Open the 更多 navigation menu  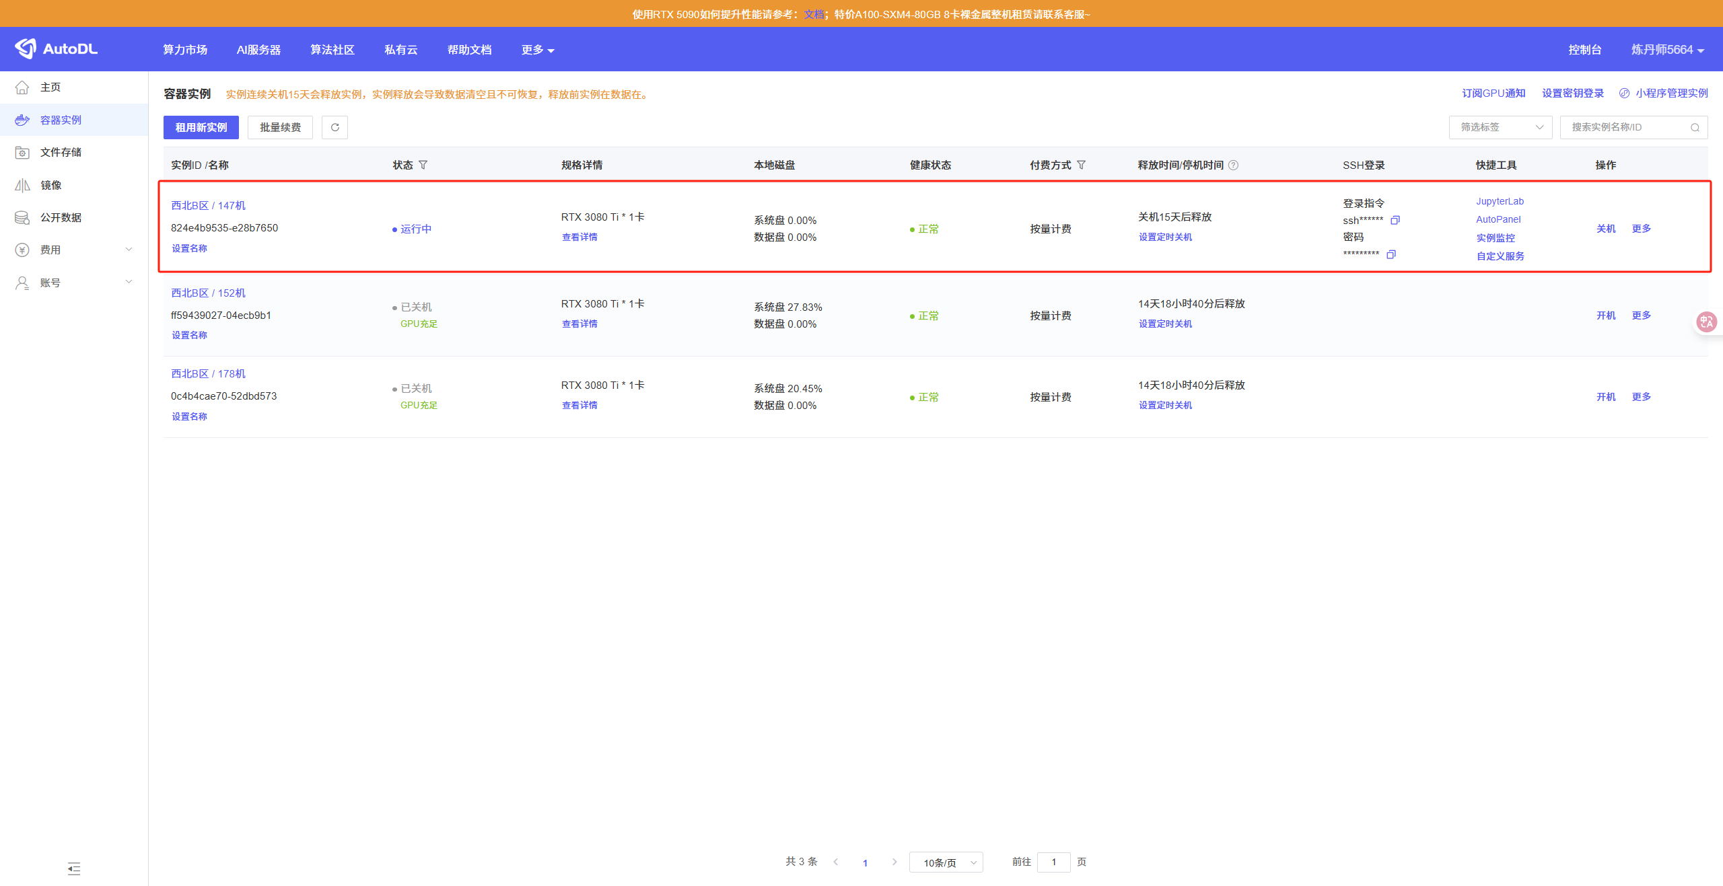tap(537, 50)
